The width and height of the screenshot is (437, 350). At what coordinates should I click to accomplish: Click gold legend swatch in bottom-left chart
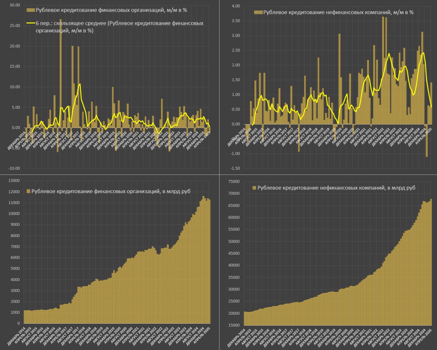click(x=28, y=191)
